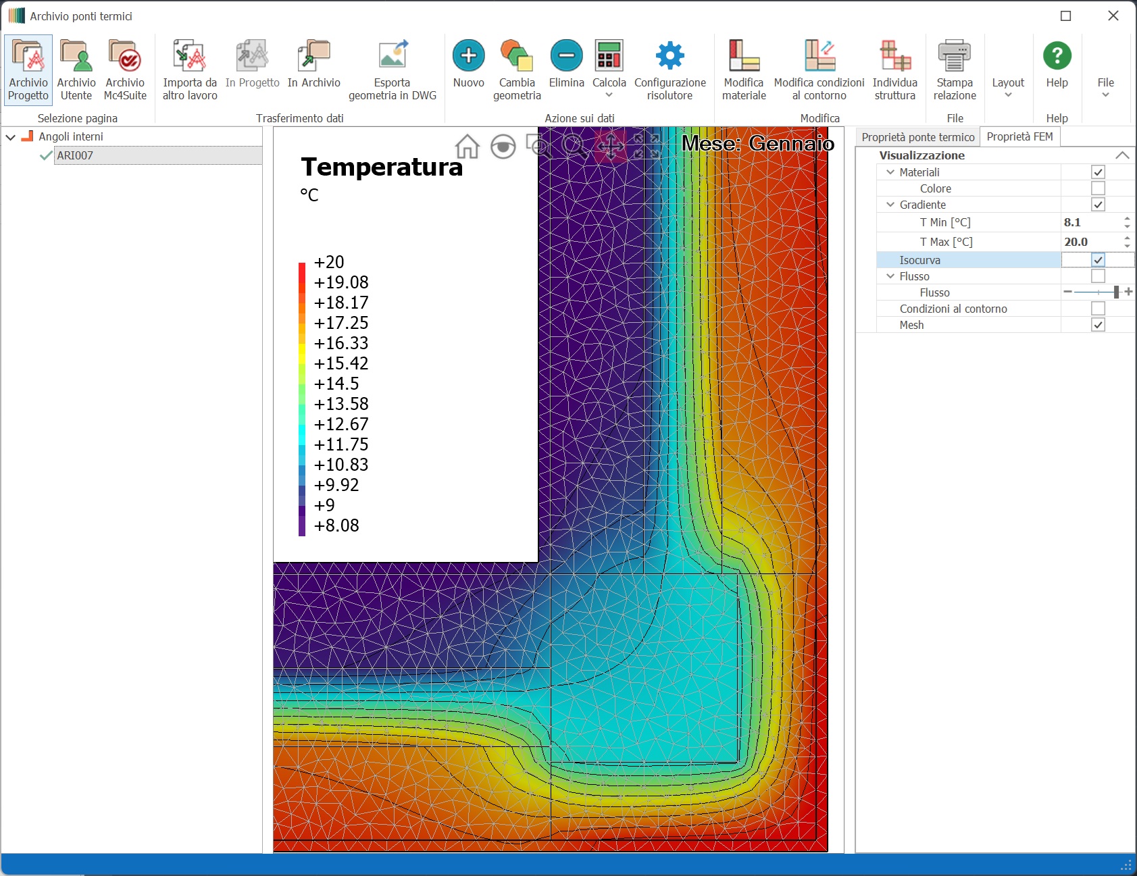Click Individua struttura
Screen dimensions: 1137x876
(895, 70)
